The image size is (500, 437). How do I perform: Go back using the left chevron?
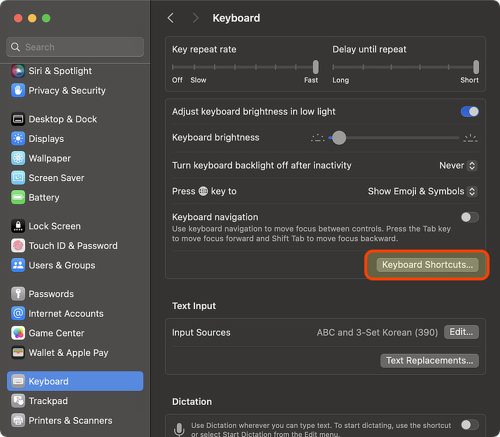click(171, 18)
